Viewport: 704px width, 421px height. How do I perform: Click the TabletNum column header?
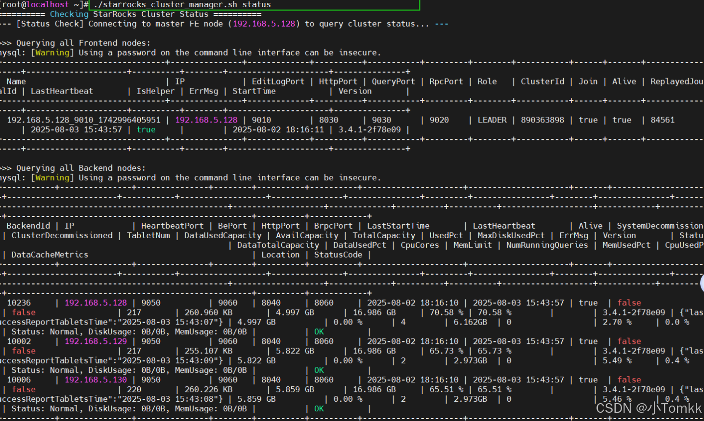tap(149, 236)
